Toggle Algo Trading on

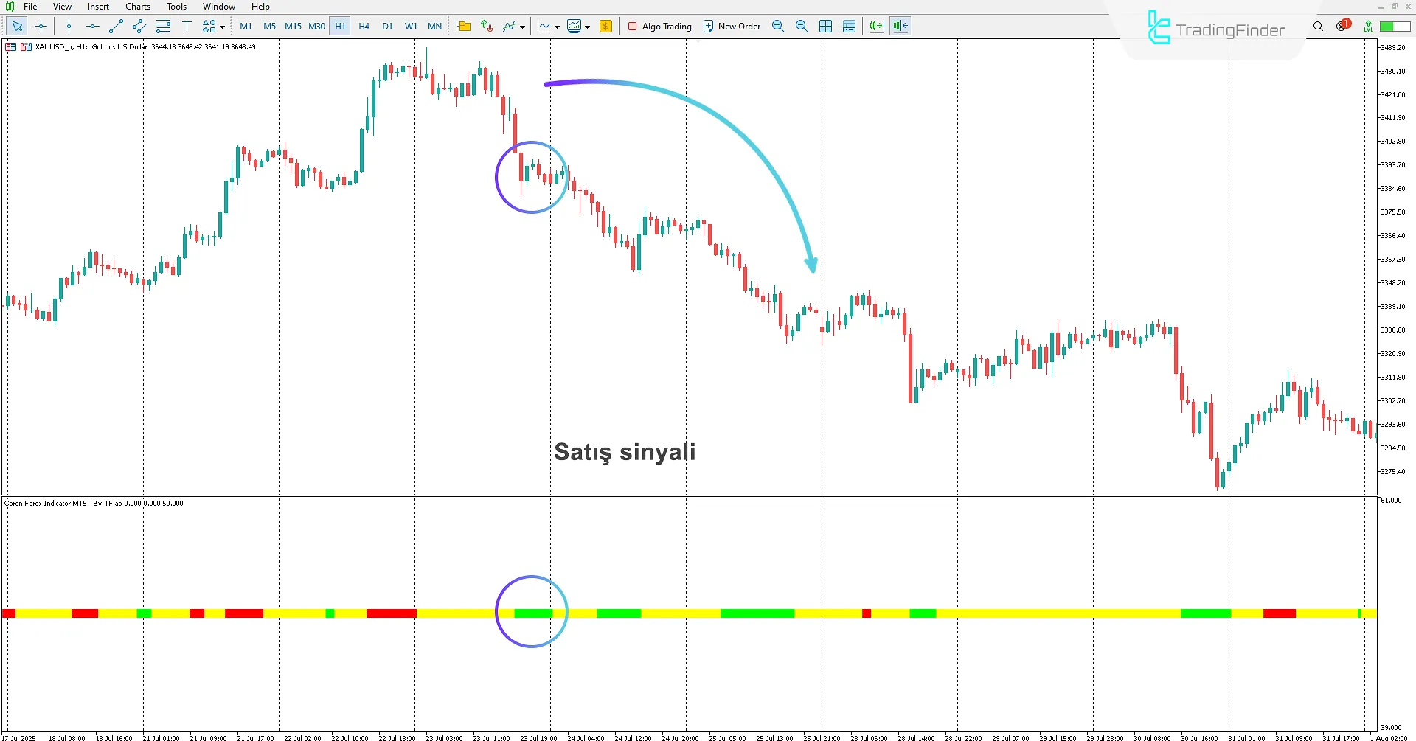pos(659,26)
